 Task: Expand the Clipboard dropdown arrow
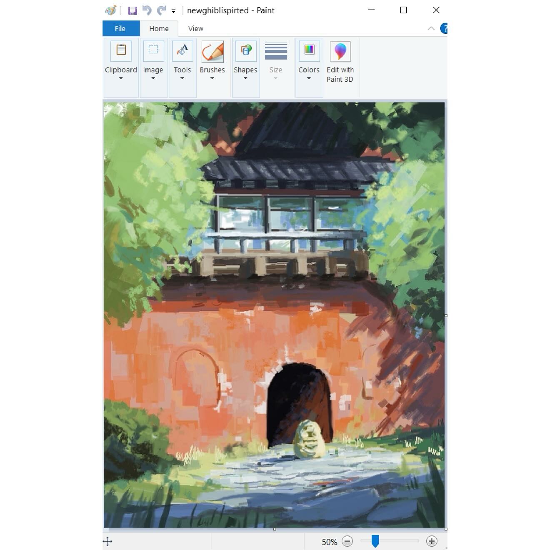click(121, 78)
